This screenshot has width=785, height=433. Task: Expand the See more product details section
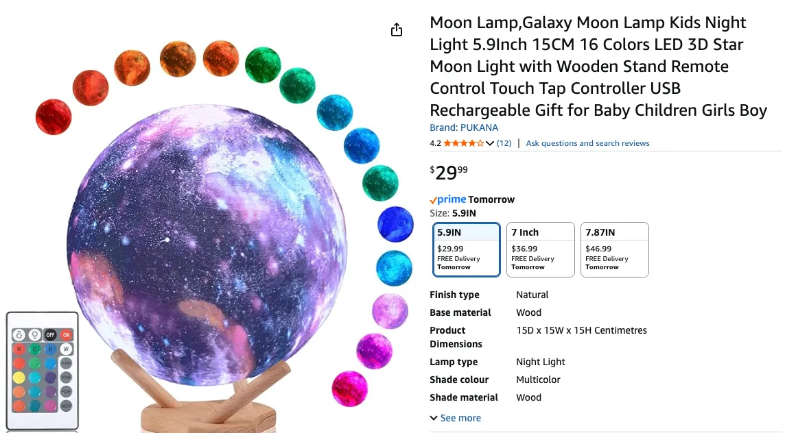click(455, 417)
